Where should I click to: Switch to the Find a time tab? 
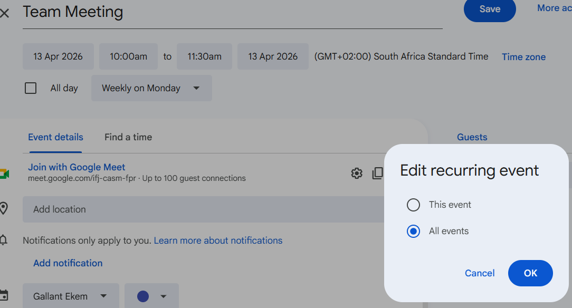tap(128, 138)
